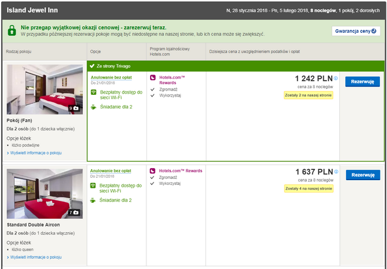This screenshot has width=387, height=269.
Task: Click the Wi-Fi icon for Standard Double Aircon
Action: point(93,187)
